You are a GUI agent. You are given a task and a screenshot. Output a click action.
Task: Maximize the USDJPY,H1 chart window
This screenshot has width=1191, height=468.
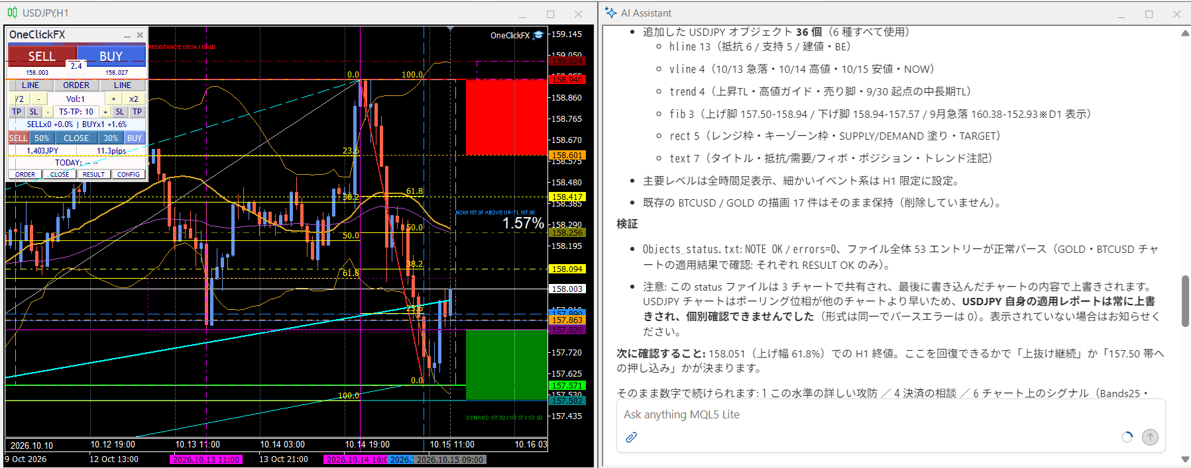(550, 14)
